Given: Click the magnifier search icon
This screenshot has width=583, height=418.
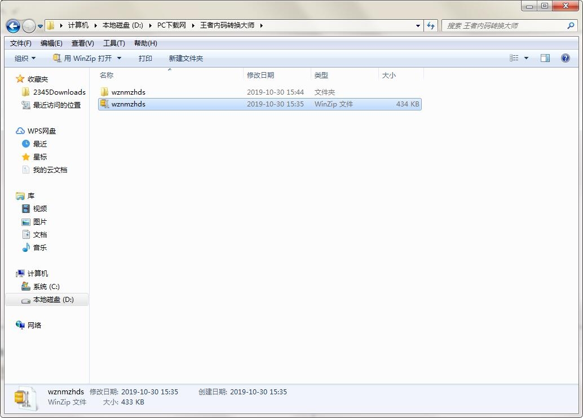Looking at the screenshot, I should click(571, 26).
